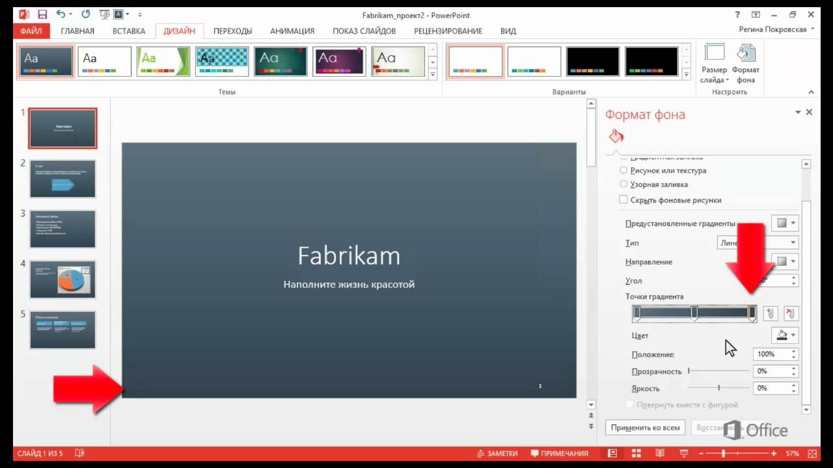Screen dimensions: 833x468
Task: Switch to the Animations (АНИМАЦИЯ) tab
Action: (x=292, y=31)
